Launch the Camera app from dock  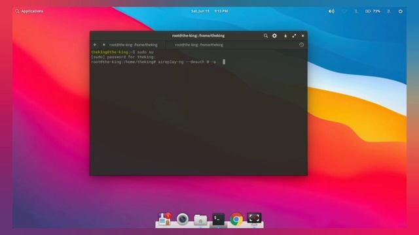(x=183, y=219)
